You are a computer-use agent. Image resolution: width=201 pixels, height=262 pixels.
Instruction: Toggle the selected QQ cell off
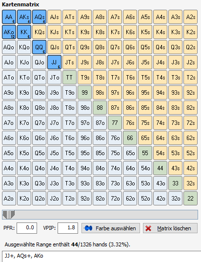coord(39,47)
